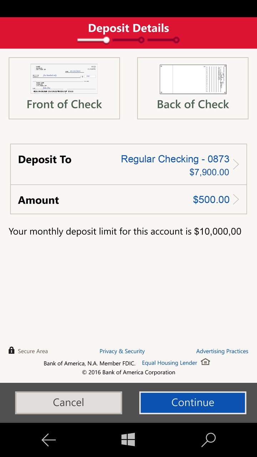Tap the Back of Check thumbnail image

(193, 79)
